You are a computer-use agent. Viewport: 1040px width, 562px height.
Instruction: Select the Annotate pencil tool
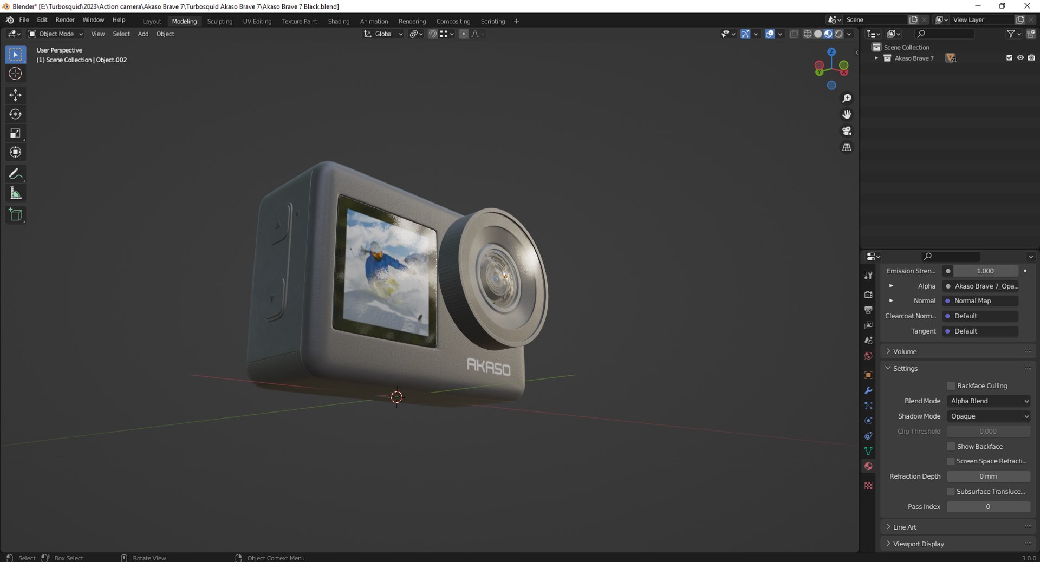click(x=15, y=174)
